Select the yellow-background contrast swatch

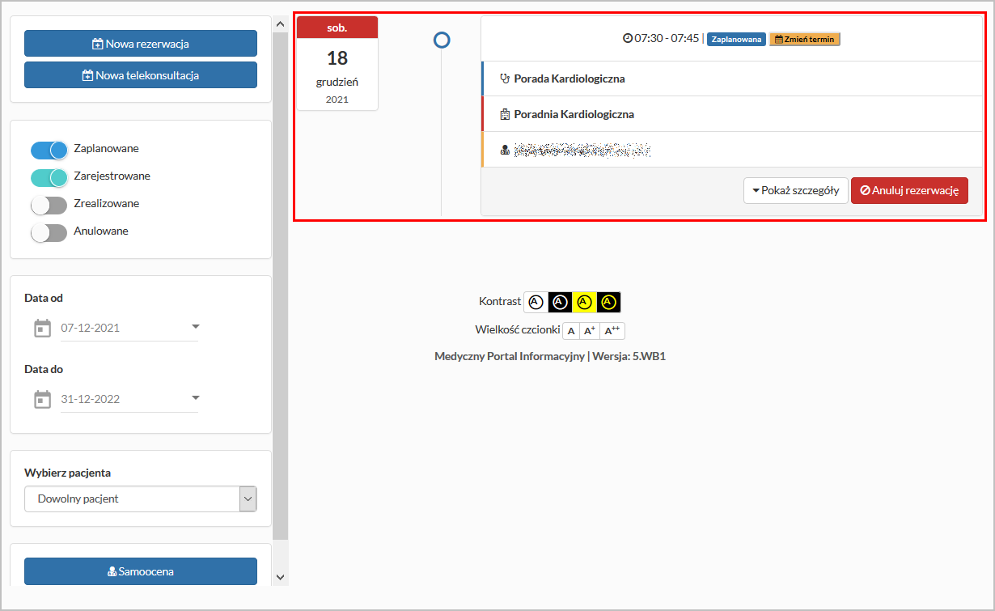[x=585, y=302]
